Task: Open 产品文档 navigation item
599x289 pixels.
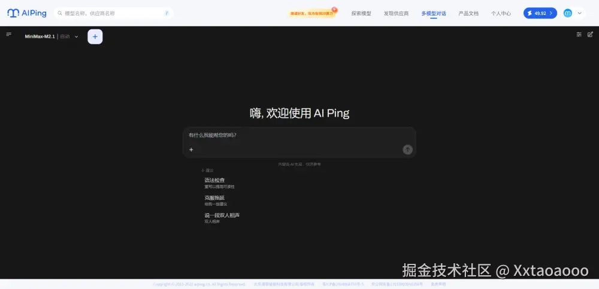Action: tap(468, 13)
